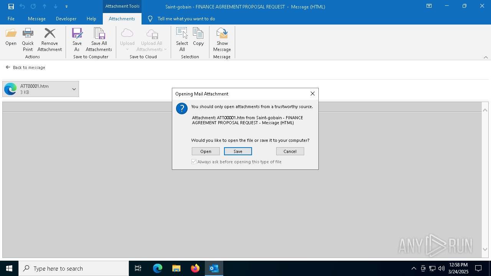Click the Outlook taskbar icon

coord(214,268)
